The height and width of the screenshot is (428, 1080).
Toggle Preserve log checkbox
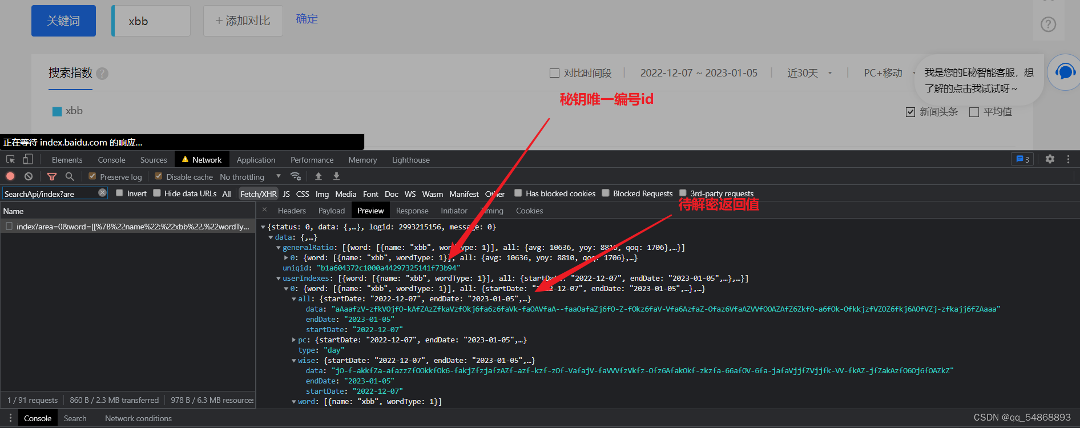(92, 176)
